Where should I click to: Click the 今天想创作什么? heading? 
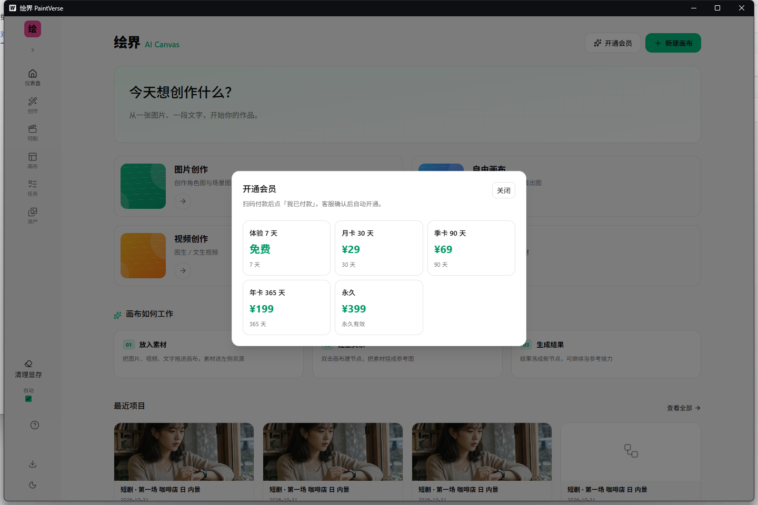tap(181, 93)
